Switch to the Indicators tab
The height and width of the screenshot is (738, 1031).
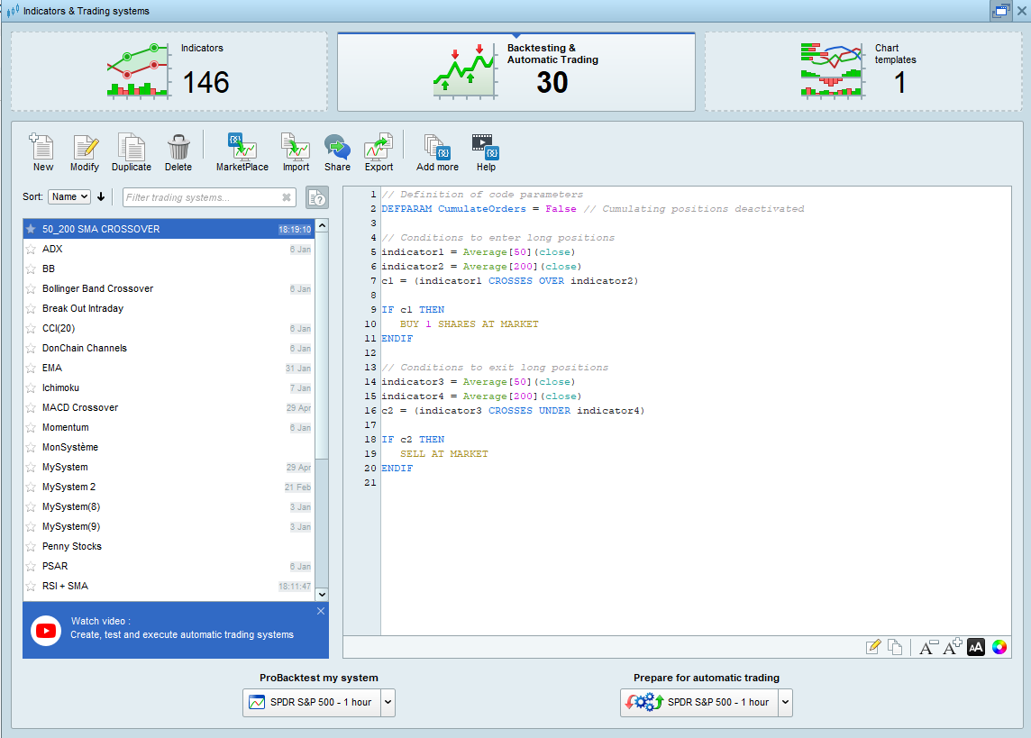[x=169, y=71]
